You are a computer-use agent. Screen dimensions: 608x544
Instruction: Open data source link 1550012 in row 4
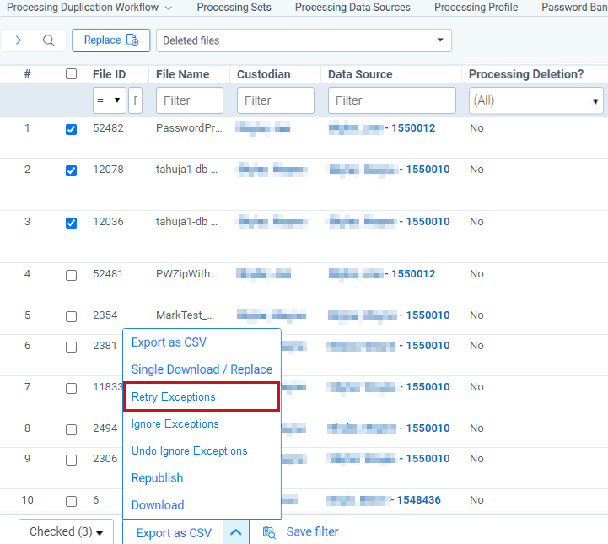[x=413, y=274]
